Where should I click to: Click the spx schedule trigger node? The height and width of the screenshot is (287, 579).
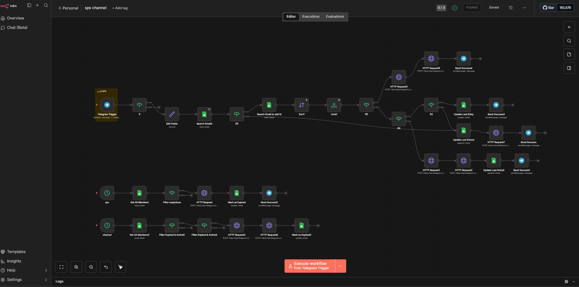pos(107,193)
